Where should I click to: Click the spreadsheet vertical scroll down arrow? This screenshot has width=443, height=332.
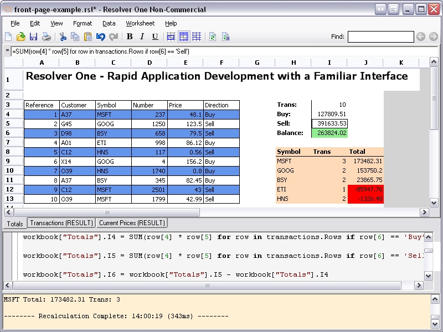[x=434, y=203]
